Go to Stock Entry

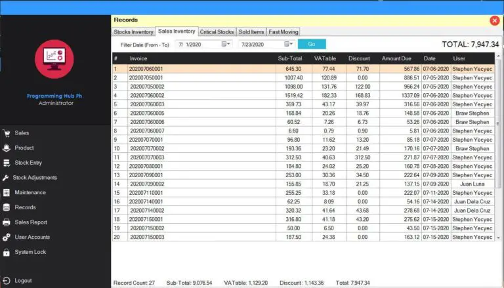28,163
